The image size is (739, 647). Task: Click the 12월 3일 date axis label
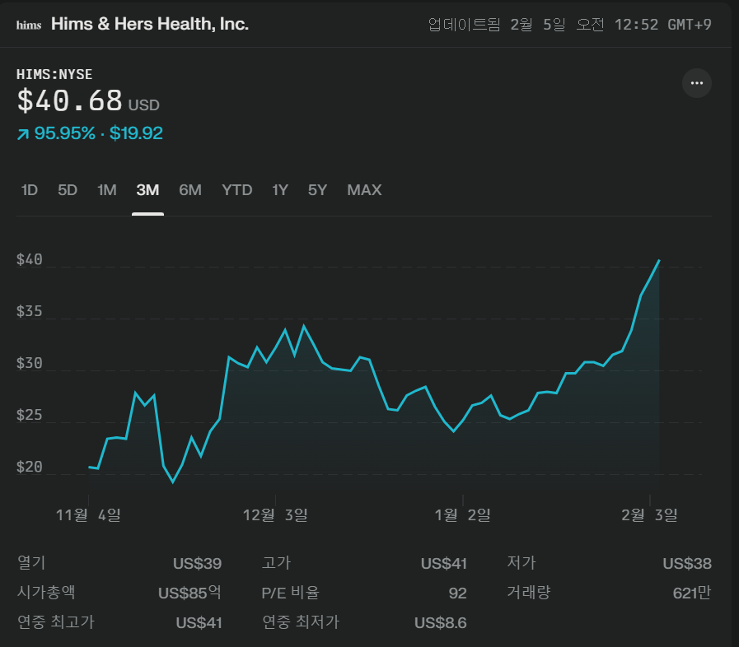coord(275,514)
